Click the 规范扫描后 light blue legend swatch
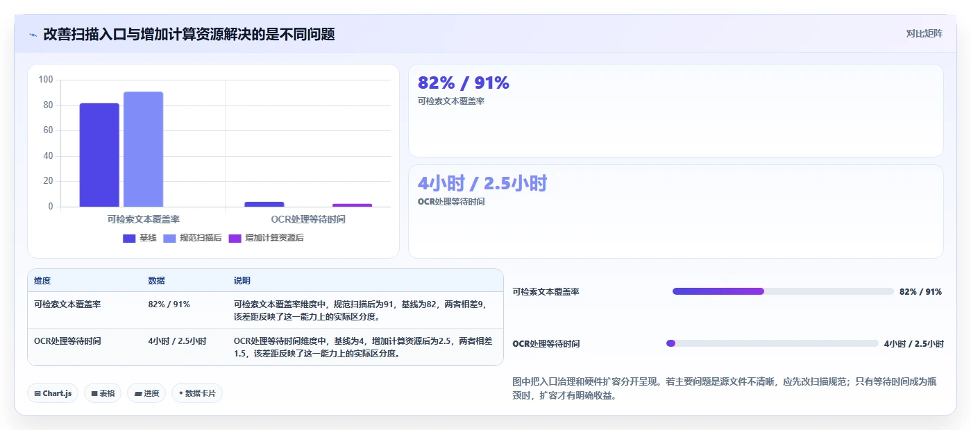The image size is (971, 430). click(x=169, y=238)
